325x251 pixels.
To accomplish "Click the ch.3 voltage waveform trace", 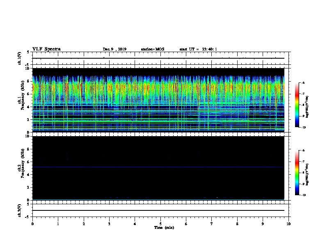I will [158, 210].
